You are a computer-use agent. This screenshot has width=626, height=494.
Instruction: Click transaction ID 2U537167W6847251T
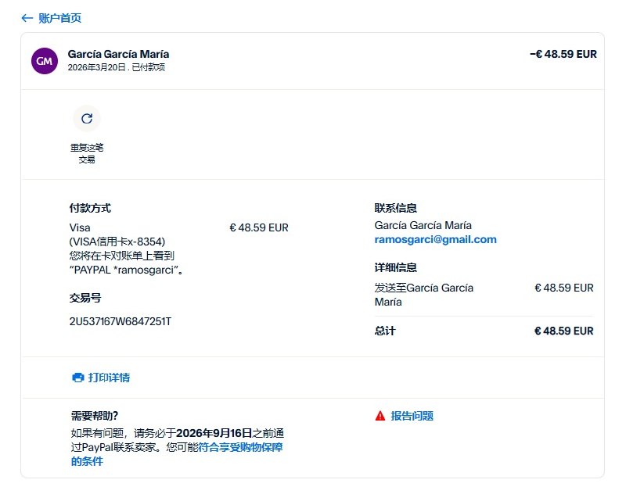point(121,321)
